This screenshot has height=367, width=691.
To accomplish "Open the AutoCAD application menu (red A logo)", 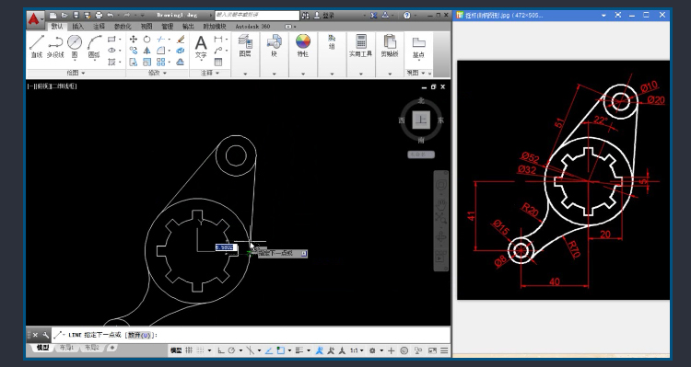I will pos(34,19).
